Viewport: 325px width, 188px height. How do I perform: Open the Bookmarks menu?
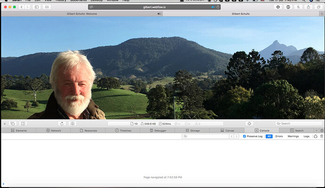tap(79, 0)
